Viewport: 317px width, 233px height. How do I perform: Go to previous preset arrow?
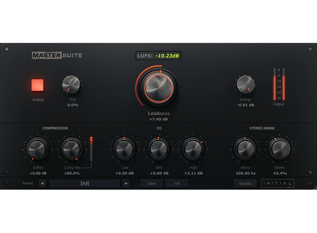(x=43, y=183)
